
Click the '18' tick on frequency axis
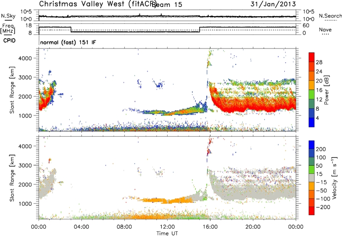click(28, 26)
